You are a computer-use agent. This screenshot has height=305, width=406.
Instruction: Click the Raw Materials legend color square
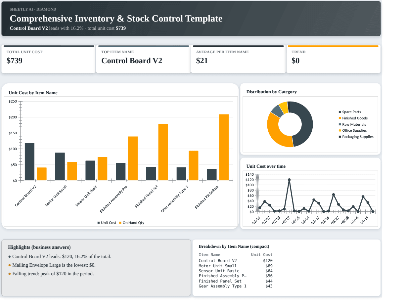[340, 125]
